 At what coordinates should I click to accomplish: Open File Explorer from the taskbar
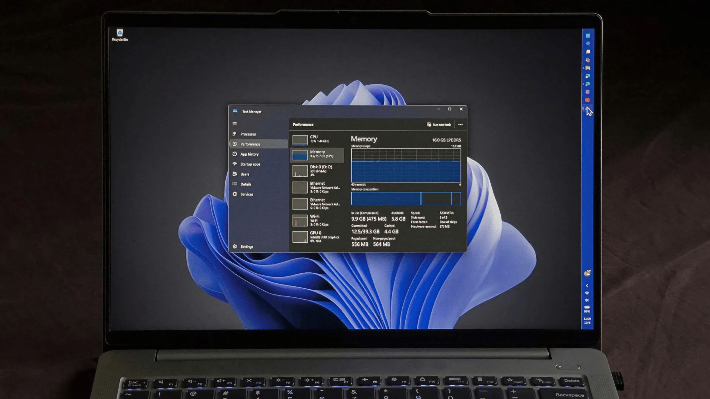click(x=588, y=68)
